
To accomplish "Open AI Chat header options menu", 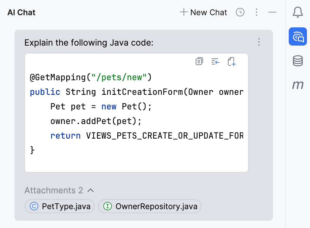I will click(x=257, y=12).
